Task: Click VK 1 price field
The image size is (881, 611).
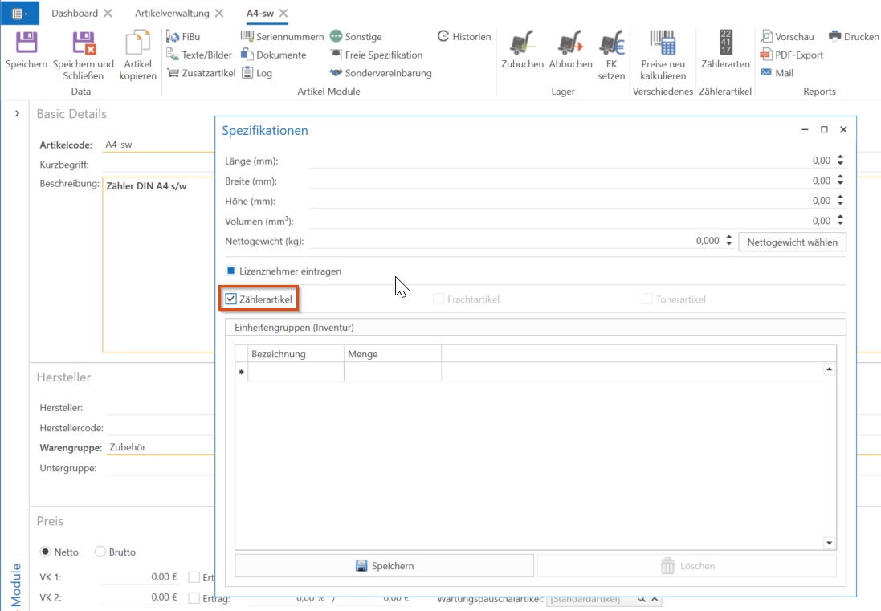Action: [x=140, y=576]
